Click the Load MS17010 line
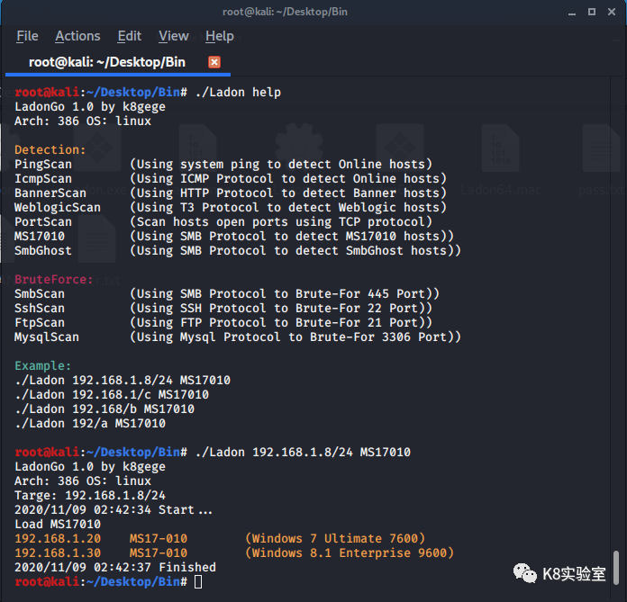627x602 pixels. point(58,524)
